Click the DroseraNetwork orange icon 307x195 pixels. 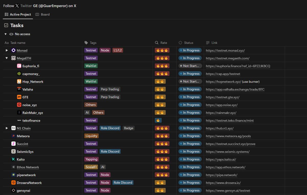tap(14, 183)
